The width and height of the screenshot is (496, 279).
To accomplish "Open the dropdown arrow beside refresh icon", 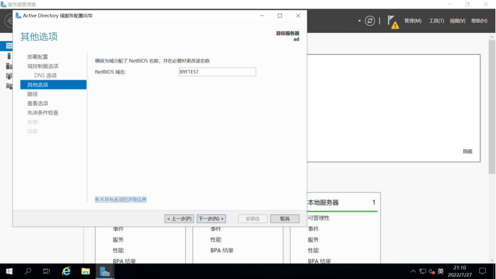I will (x=360, y=21).
